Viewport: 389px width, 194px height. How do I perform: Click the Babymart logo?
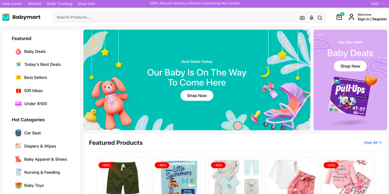21,17
